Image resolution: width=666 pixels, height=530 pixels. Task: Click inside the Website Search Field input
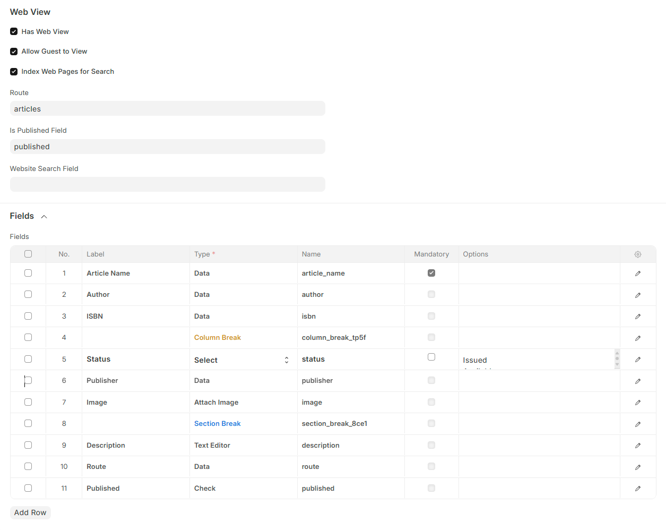coord(167,184)
